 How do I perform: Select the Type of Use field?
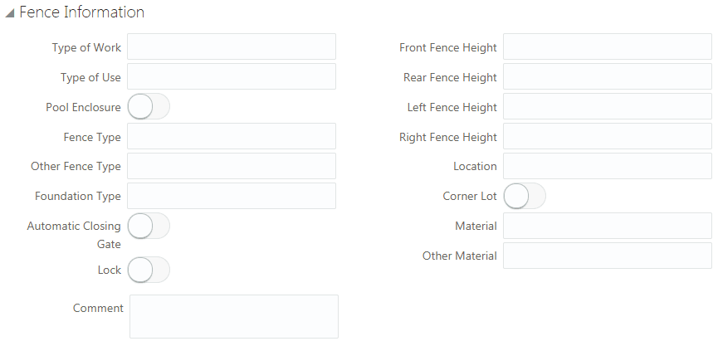232,76
